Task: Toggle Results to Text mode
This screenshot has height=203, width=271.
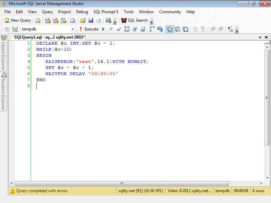Action: 170,29
